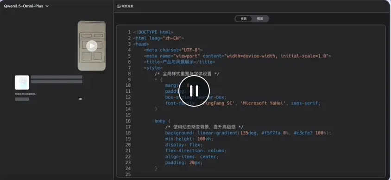Click the align-items: center line
Image resolution: width=391 pixels, height=180 pixels.
(x=192, y=156)
